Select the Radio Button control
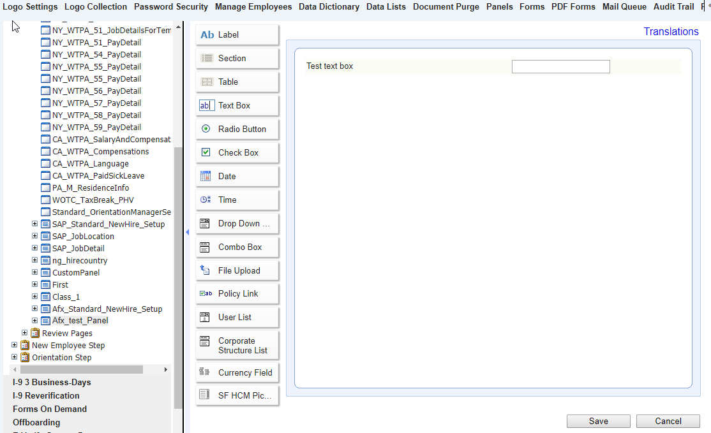Image resolution: width=711 pixels, height=433 pixels. coord(237,129)
